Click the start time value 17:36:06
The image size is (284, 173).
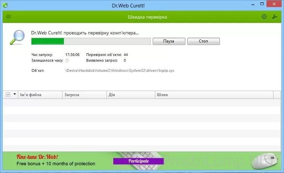pos(72,55)
